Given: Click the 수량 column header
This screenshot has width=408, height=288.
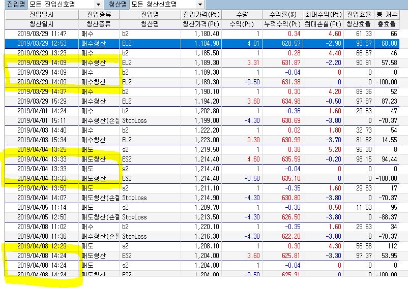Looking at the screenshot, I should click(x=243, y=14).
